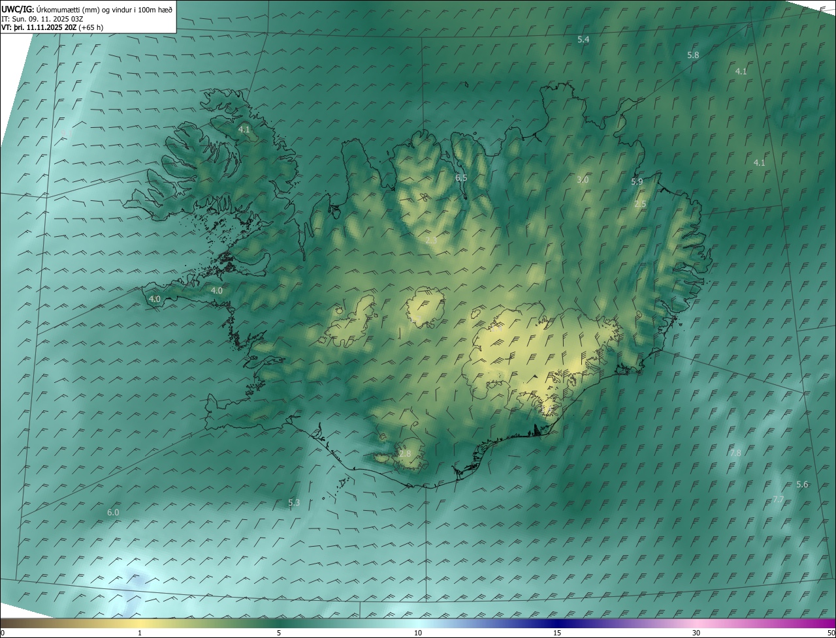The image size is (836, 638).
Task: Click the 5.8 value label on the map
Action: (x=693, y=55)
